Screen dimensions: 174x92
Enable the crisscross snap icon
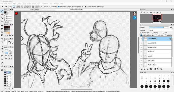(19, 7)
